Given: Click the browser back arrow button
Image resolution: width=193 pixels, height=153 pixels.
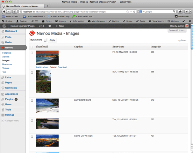Looking at the screenshot, I should [x=4, y=12].
